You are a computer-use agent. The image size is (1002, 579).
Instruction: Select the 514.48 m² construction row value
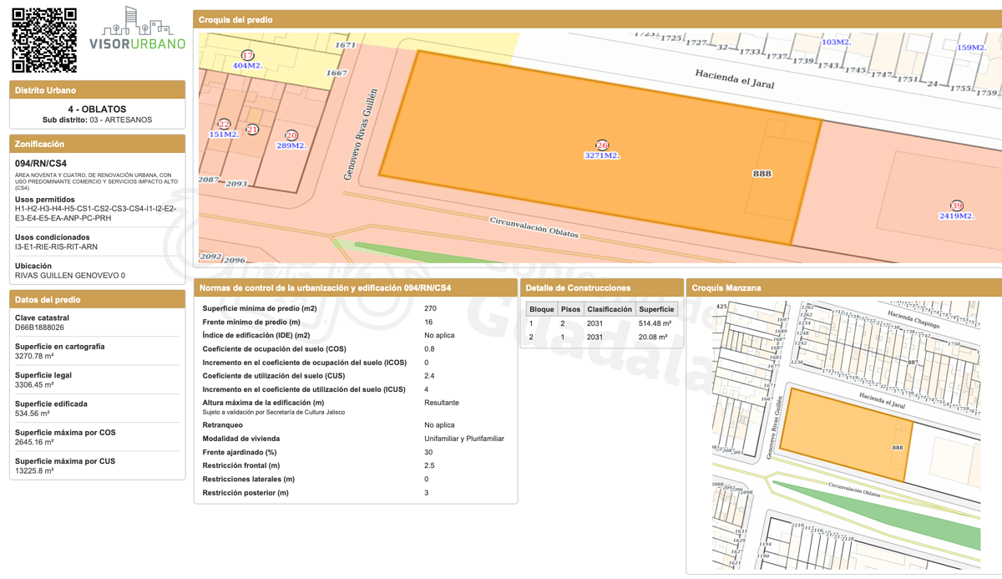pos(655,323)
